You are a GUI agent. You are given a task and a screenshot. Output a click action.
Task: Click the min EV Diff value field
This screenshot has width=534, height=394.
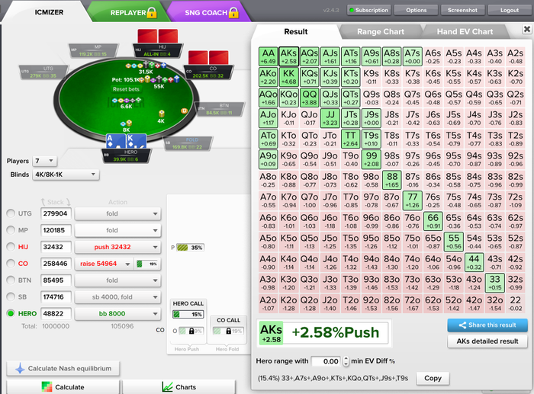click(326, 361)
